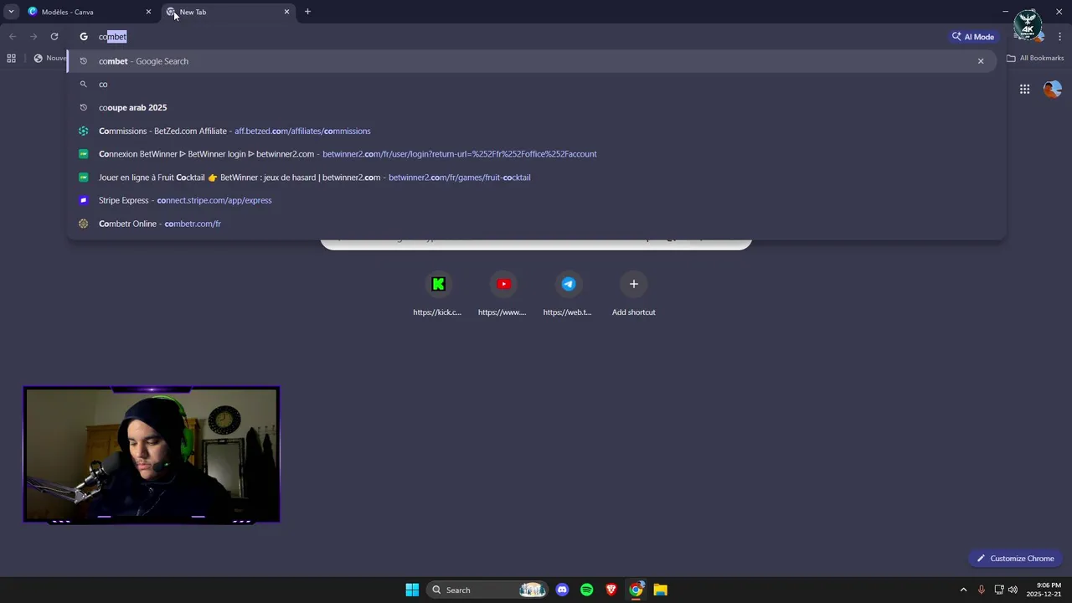Click history clock icon beside combet suggestion
Screen dimensions: 1072x603
pyautogui.click(x=83, y=61)
